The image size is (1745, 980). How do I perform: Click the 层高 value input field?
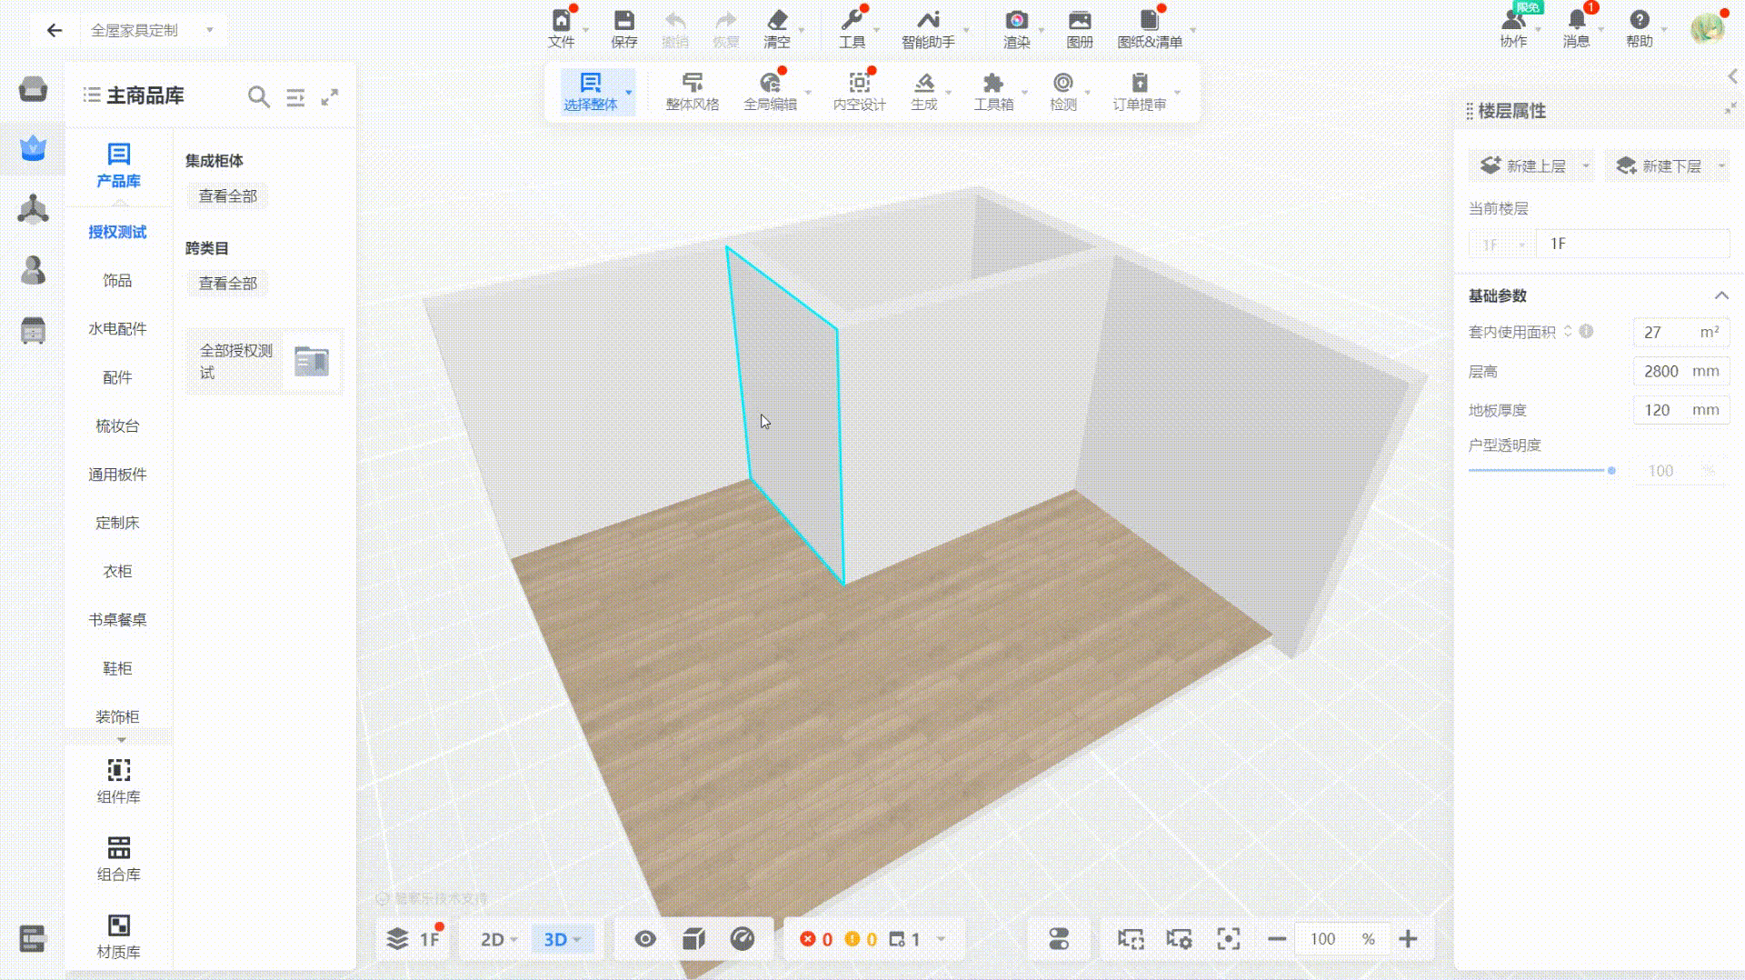[1662, 371]
